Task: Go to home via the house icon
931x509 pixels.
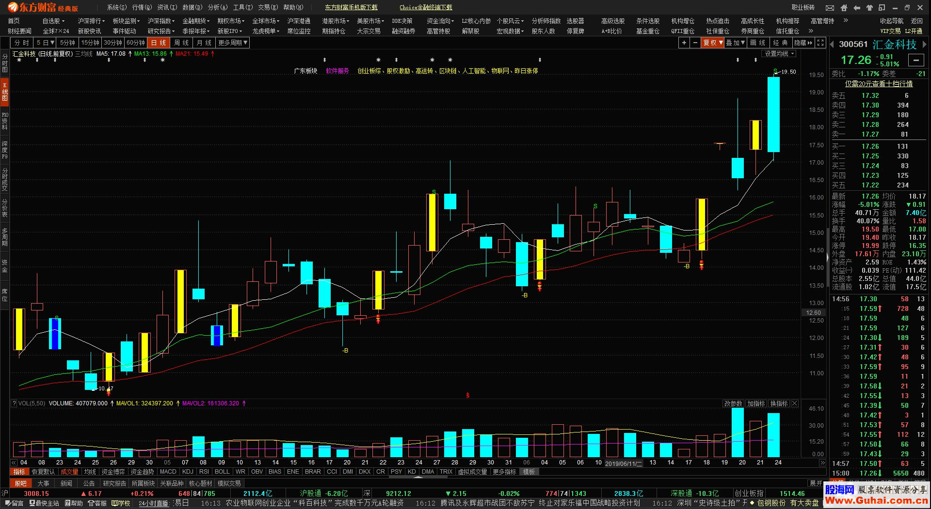Action: (844, 8)
